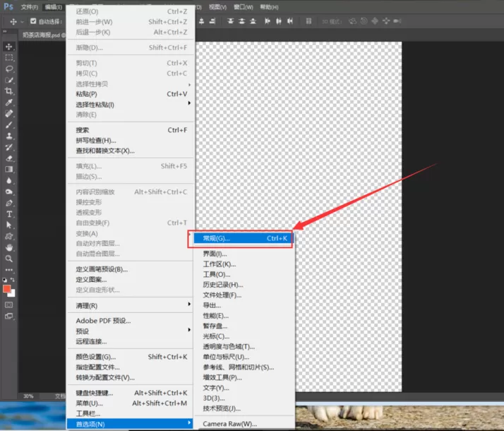Choose 暂存盘... preferences
The height and width of the screenshot is (431, 504).
tap(244, 326)
